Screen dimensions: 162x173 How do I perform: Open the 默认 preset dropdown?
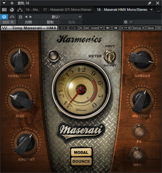(57, 17)
